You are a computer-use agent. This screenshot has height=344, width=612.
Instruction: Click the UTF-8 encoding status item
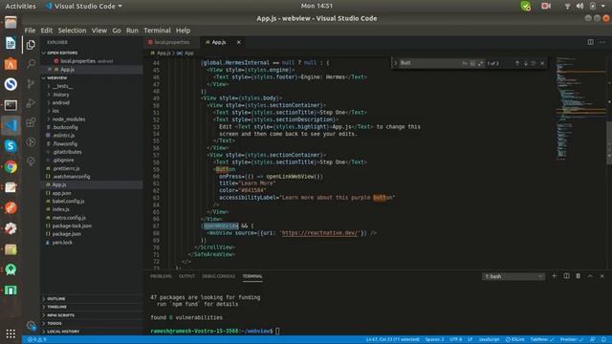pos(455,340)
